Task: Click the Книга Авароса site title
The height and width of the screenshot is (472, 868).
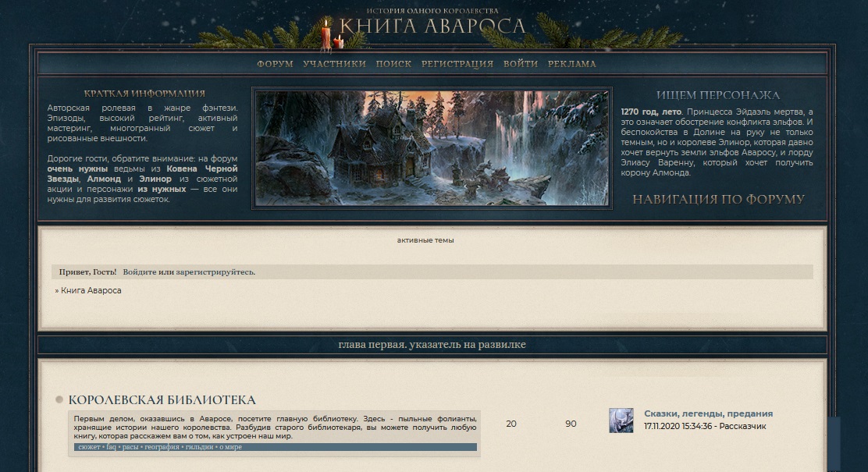Action: click(x=432, y=26)
